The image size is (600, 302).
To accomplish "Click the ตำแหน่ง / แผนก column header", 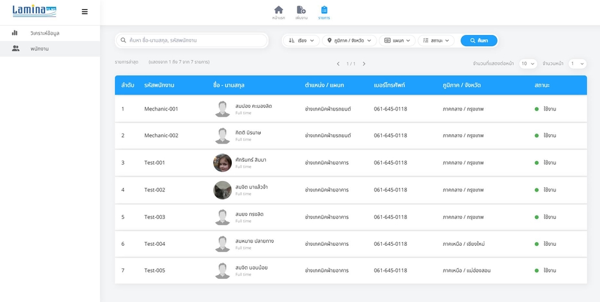I will (x=324, y=85).
